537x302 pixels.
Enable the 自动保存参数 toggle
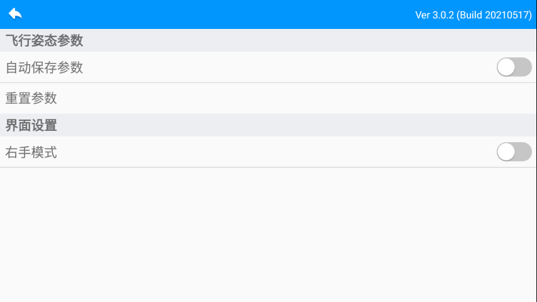pyautogui.click(x=514, y=67)
